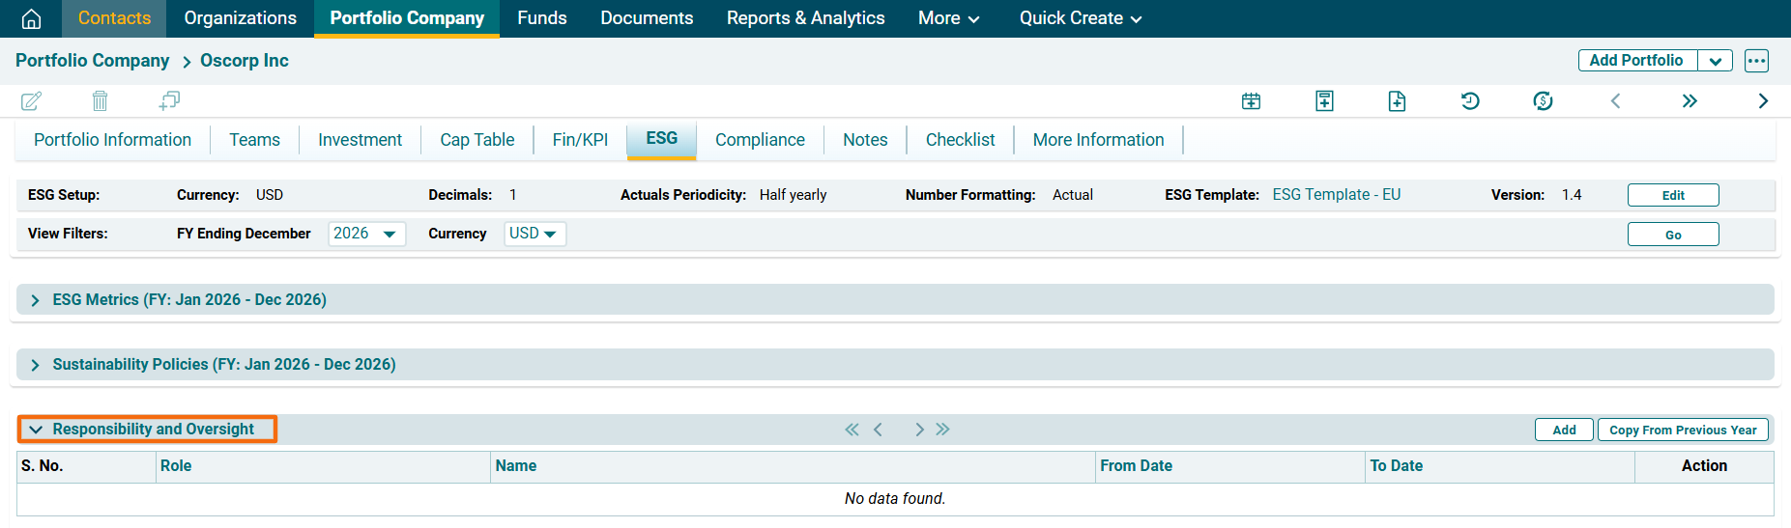Click the ESG Template - EU link

click(1336, 195)
